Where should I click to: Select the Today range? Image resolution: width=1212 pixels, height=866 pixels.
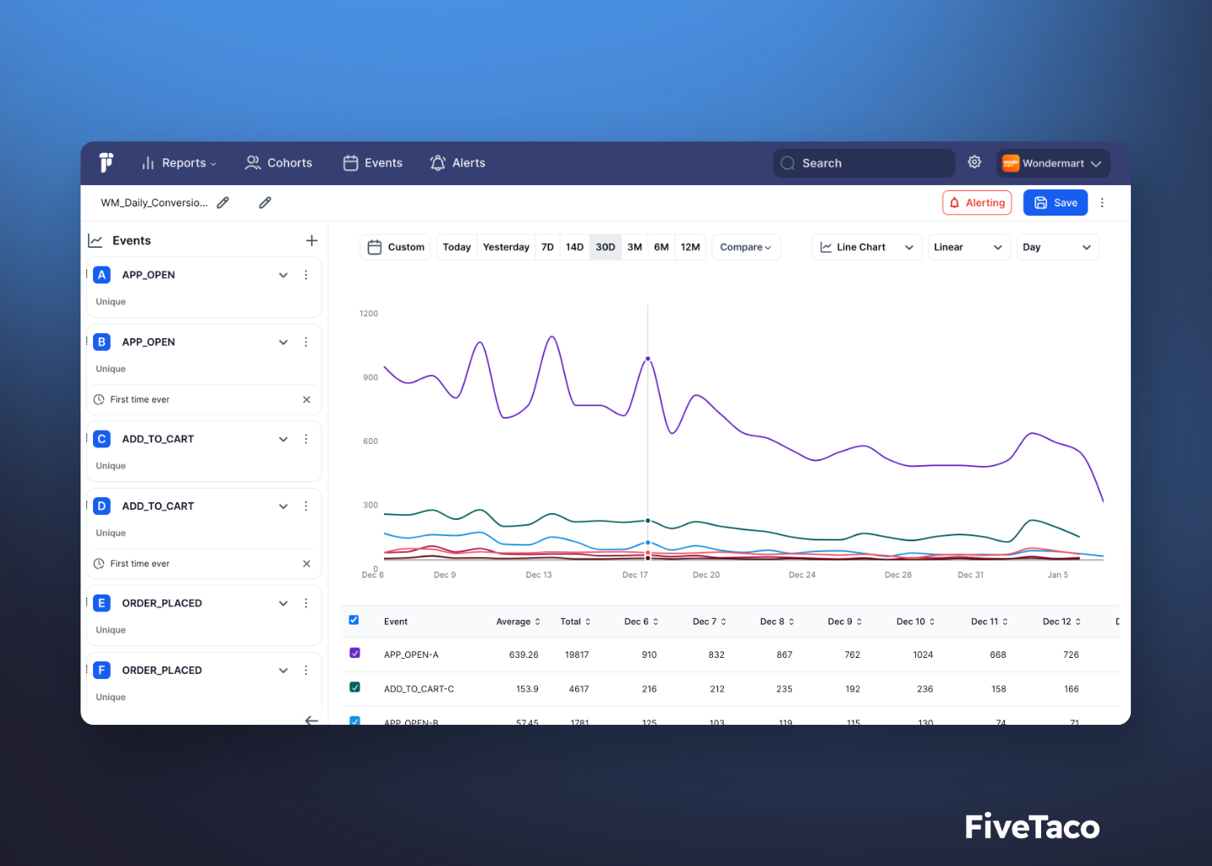tap(457, 247)
